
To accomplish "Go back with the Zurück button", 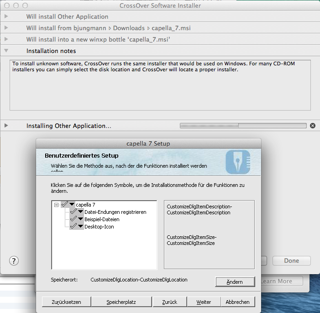I will pyautogui.click(x=170, y=302).
